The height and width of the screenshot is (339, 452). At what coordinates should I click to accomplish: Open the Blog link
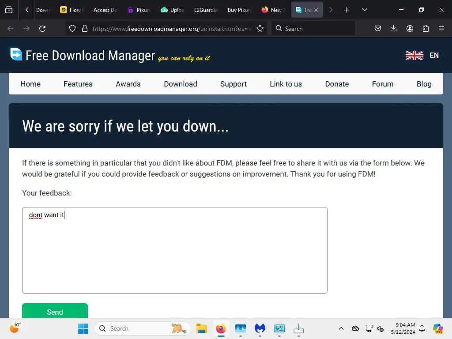coord(424,84)
